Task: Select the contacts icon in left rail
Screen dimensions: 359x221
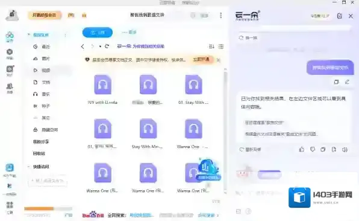Action: tap(10, 88)
